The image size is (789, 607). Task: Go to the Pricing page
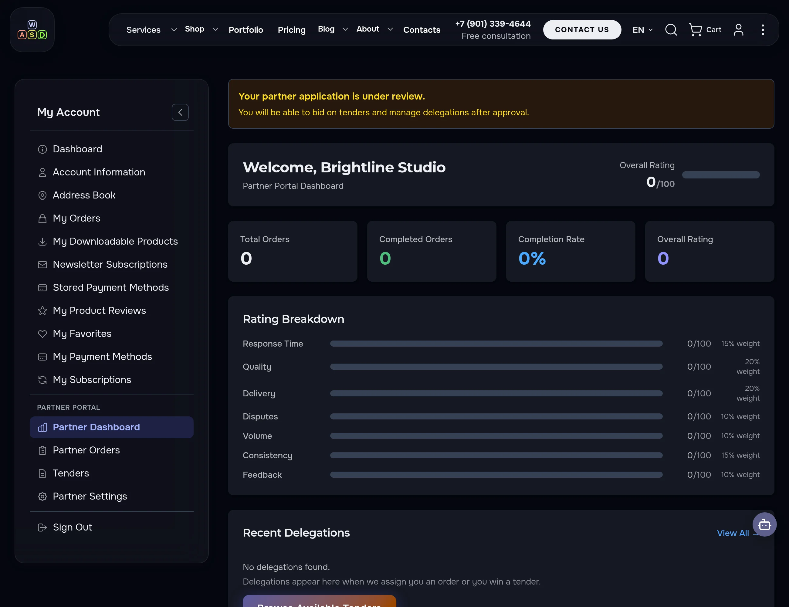pyautogui.click(x=292, y=30)
